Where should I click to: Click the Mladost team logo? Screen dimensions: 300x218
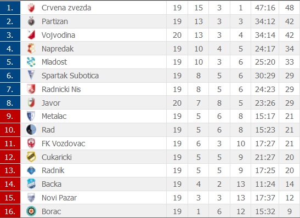click(x=31, y=62)
